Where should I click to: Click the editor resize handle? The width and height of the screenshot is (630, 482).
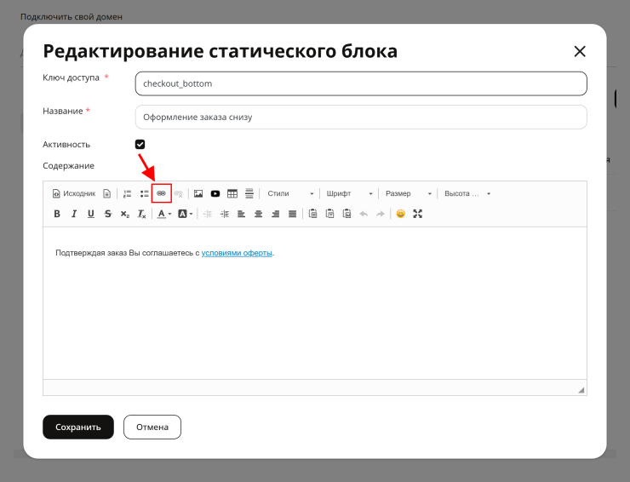[x=581, y=390]
